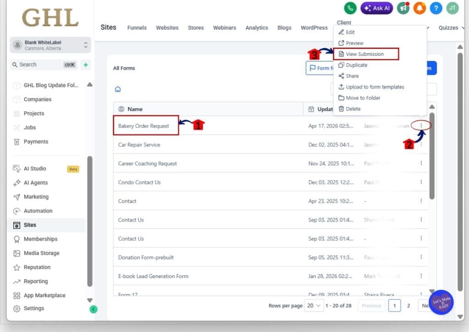Viewport: 469px width, 332px height.
Task: Click the main page vertical scrollbar
Action: (x=460, y=172)
